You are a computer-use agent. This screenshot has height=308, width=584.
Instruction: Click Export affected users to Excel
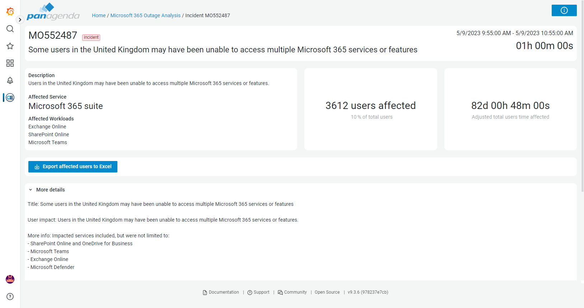pyautogui.click(x=73, y=167)
